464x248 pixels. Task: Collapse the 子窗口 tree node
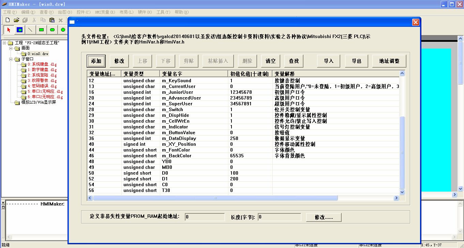point(10,59)
